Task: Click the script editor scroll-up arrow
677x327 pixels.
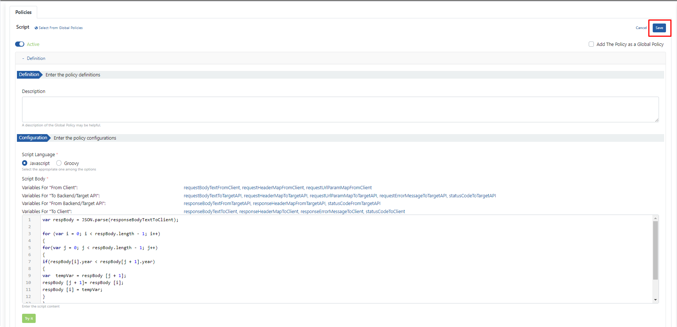Action: click(x=655, y=218)
